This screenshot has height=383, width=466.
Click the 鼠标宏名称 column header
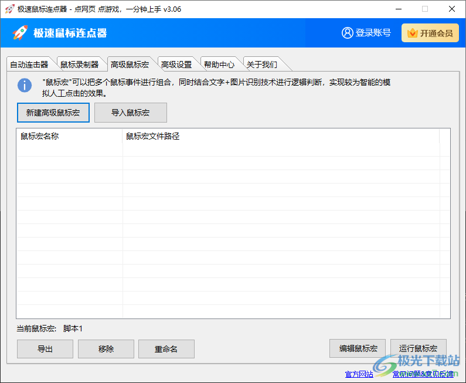pyautogui.click(x=69, y=136)
